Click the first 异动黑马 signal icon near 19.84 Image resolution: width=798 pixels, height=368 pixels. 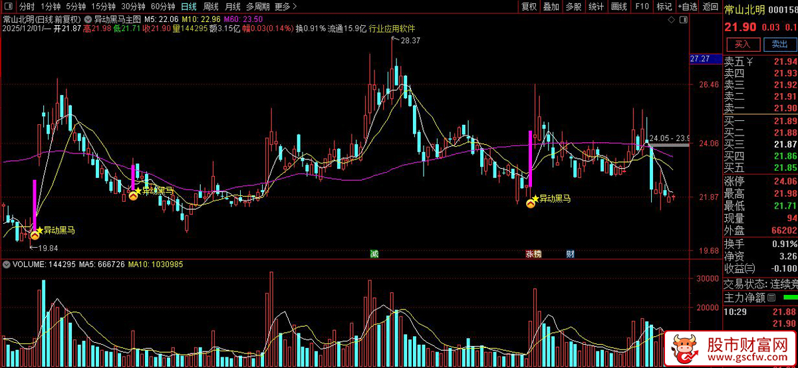[x=35, y=234]
